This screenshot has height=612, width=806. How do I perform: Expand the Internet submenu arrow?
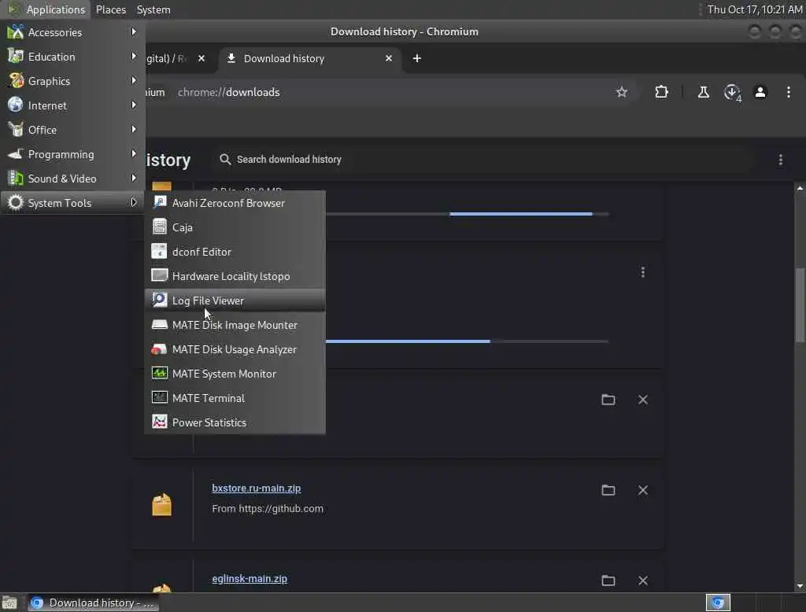point(134,105)
